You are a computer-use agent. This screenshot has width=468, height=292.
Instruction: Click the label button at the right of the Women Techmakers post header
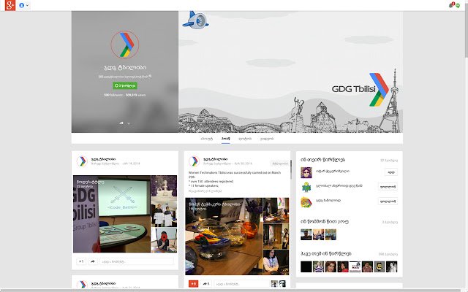click(279, 164)
